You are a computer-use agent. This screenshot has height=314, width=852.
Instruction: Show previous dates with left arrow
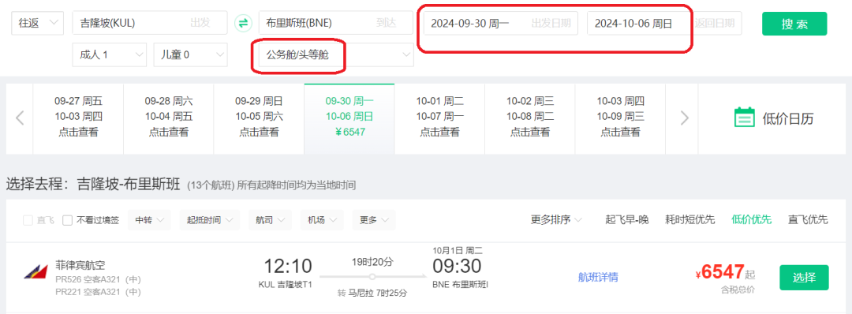coord(20,118)
